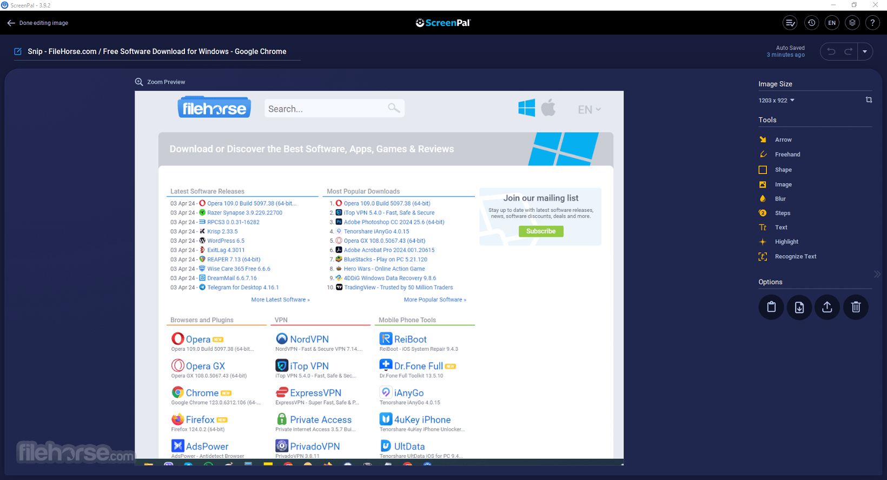Click the EN language dropdown on the FileHorse page
Screen dimensions: 887x480
click(x=589, y=110)
